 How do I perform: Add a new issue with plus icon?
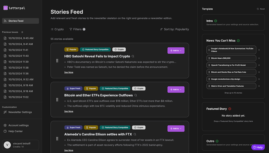(22, 32)
